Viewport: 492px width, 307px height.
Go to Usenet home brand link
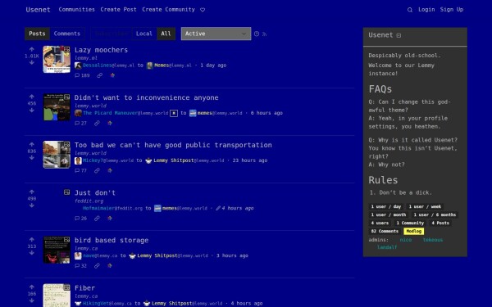coord(38,10)
